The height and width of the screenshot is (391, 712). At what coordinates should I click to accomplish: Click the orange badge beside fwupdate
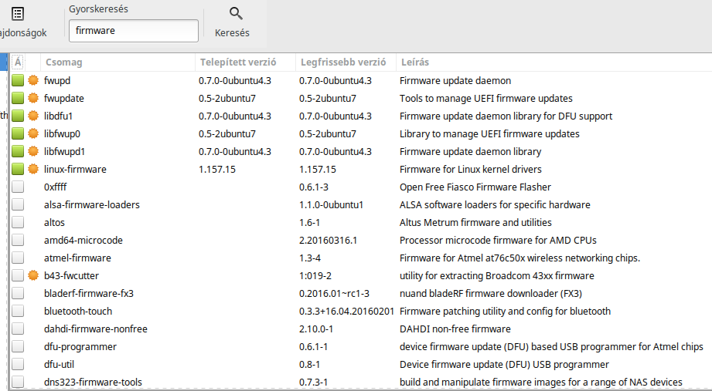pyautogui.click(x=33, y=98)
